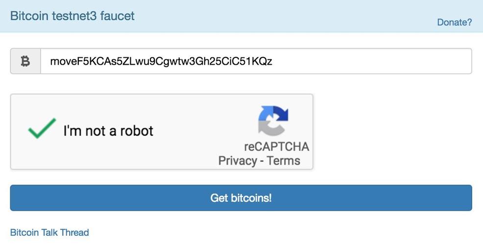Screen dimensions: 483x245
Task: Click the word "faucet" in the page title
Action: click(x=118, y=16)
